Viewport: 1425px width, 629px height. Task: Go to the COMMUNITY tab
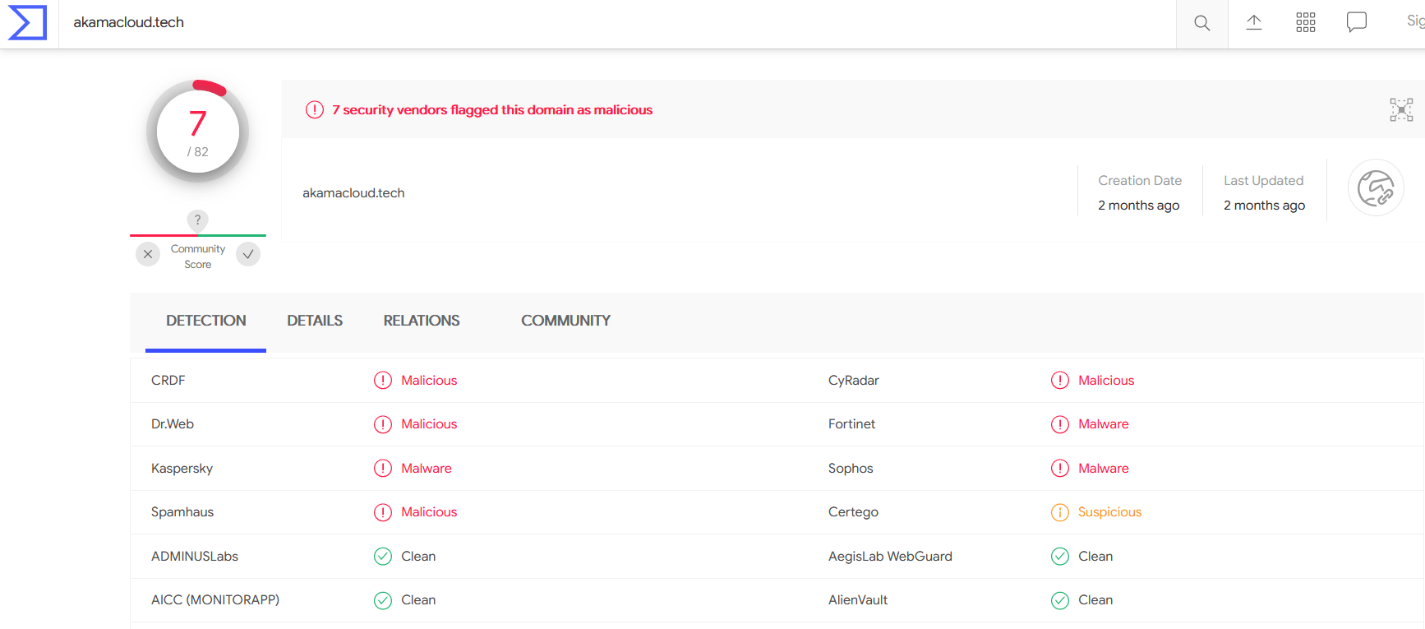(565, 321)
